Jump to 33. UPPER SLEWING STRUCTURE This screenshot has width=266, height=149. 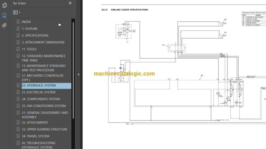pos(44,129)
